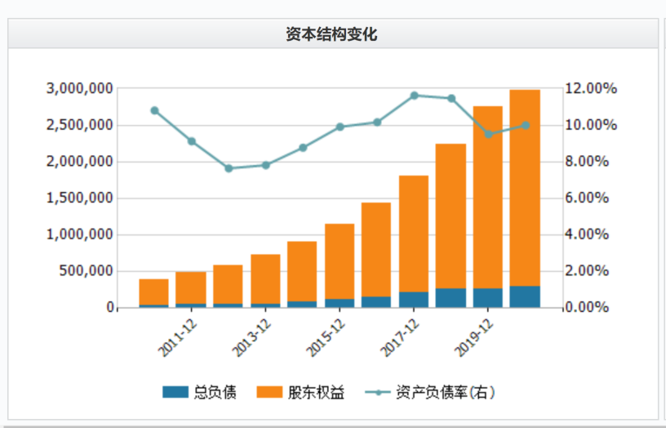This screenshot has height=428, width=666.
Task: Click the 股东权益 legend label
Action: [316, 392]
